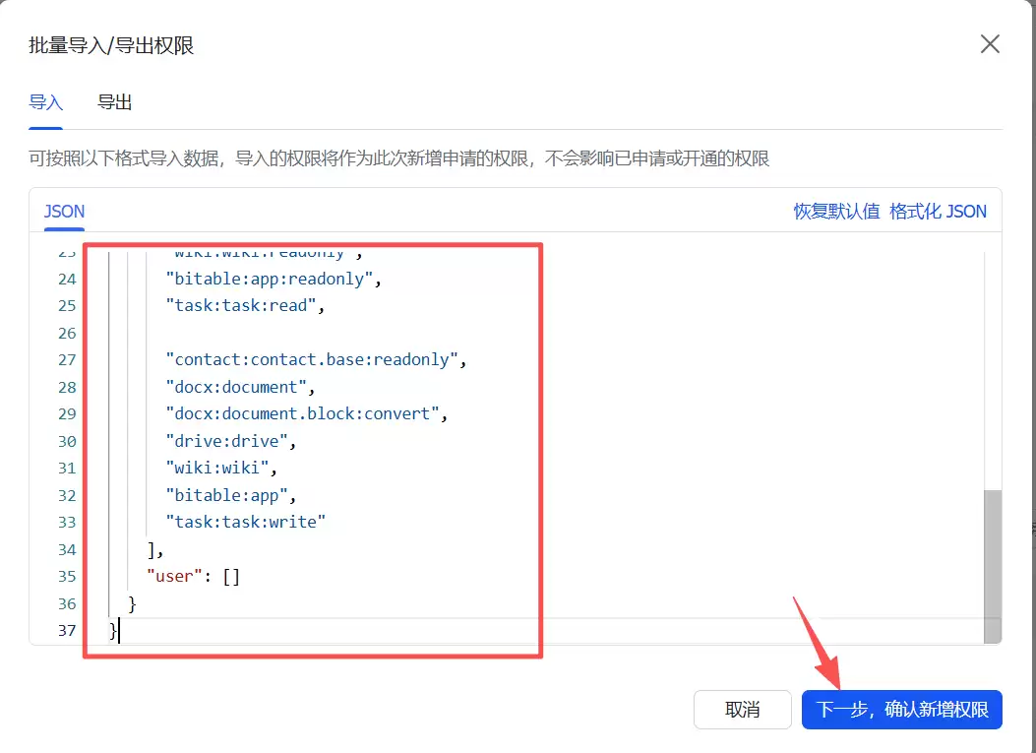
Task: Place cursor on "bitable:app:readonly" line
Action: coord(270,279)
